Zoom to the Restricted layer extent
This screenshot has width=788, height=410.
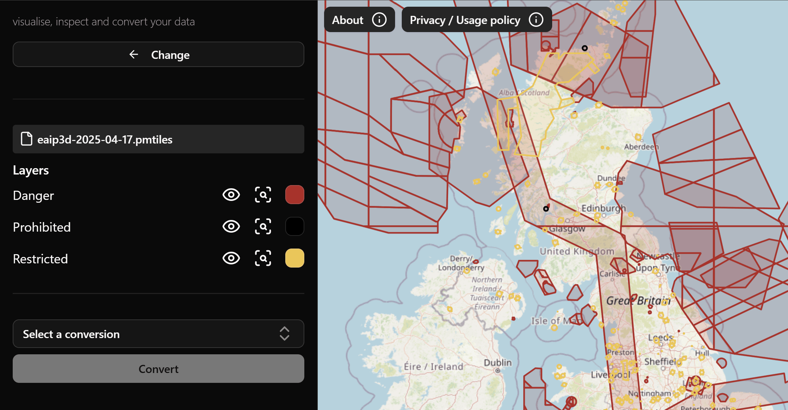[263, 258]
